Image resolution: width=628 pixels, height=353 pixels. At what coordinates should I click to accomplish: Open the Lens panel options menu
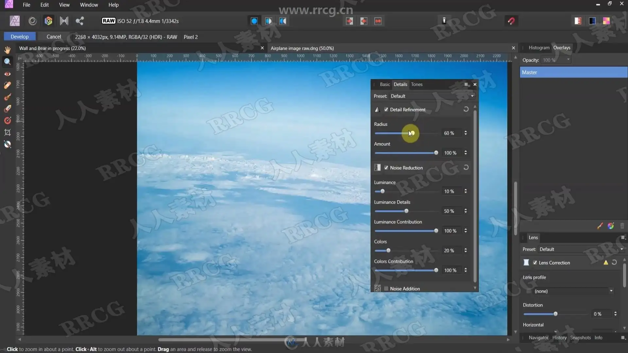point(623,238)
